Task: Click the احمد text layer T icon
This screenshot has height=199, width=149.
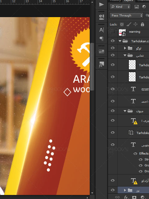Action: [133, 101]
